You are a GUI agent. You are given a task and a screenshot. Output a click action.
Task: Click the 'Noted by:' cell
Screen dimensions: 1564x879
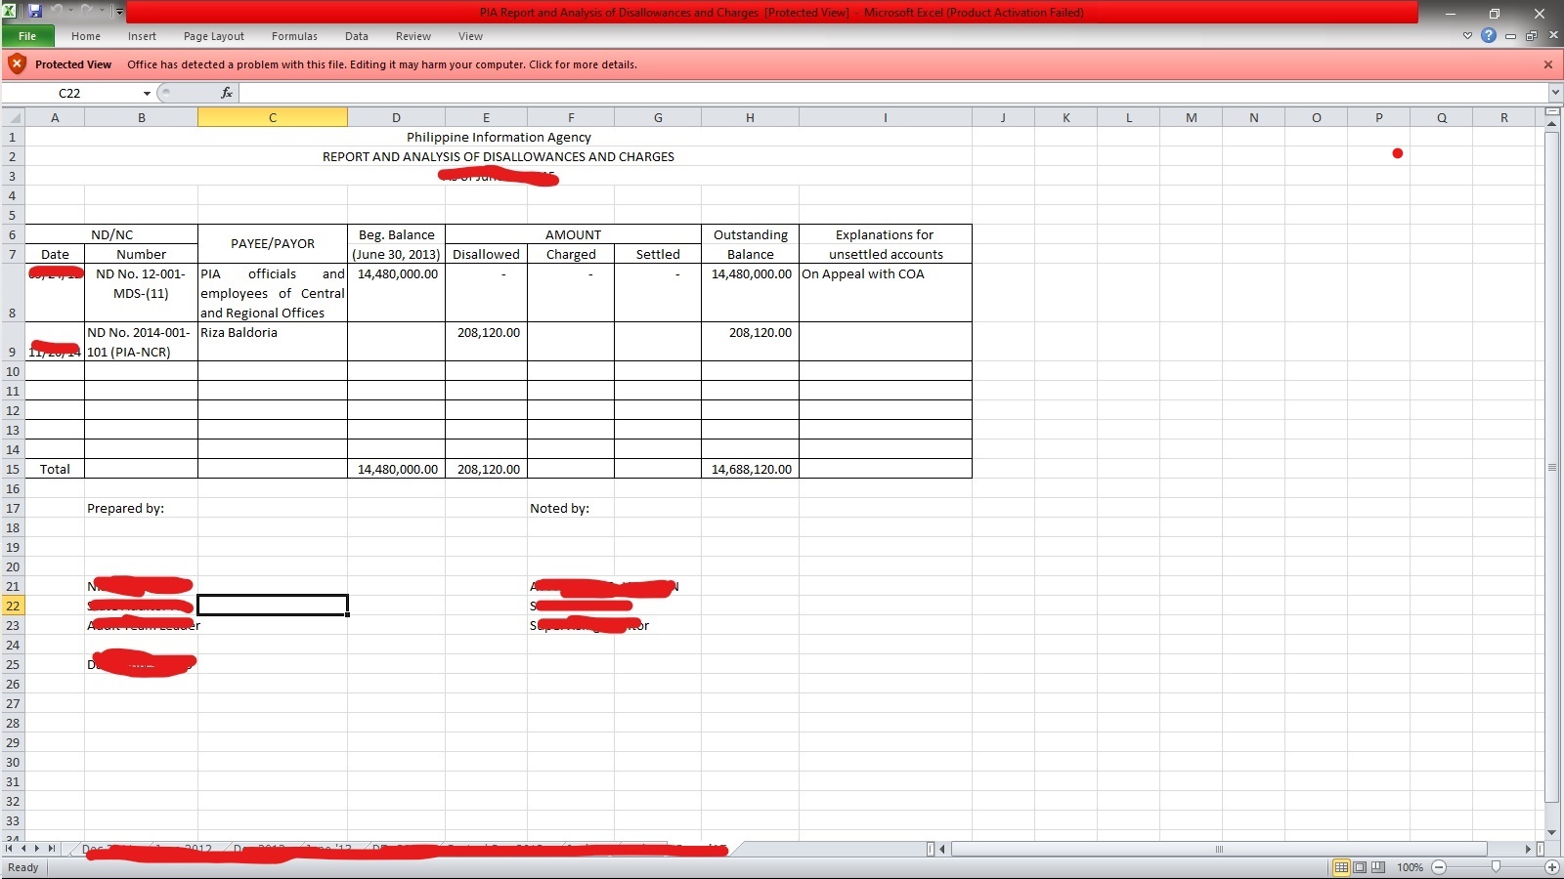571,508
